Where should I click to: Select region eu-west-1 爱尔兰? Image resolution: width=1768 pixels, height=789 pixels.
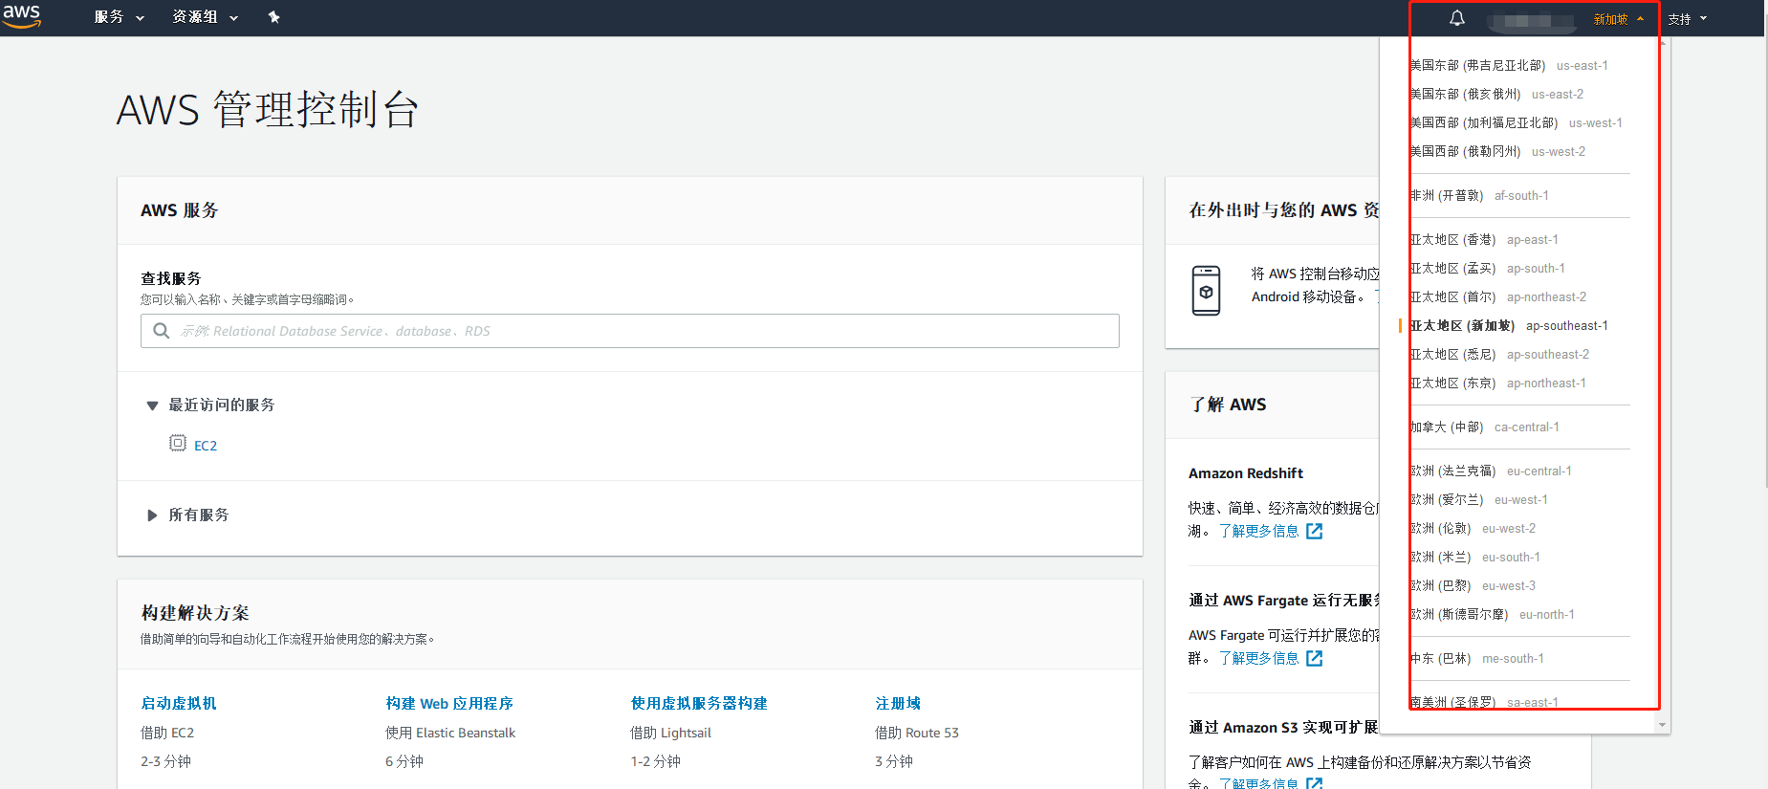pos(1478,500)
